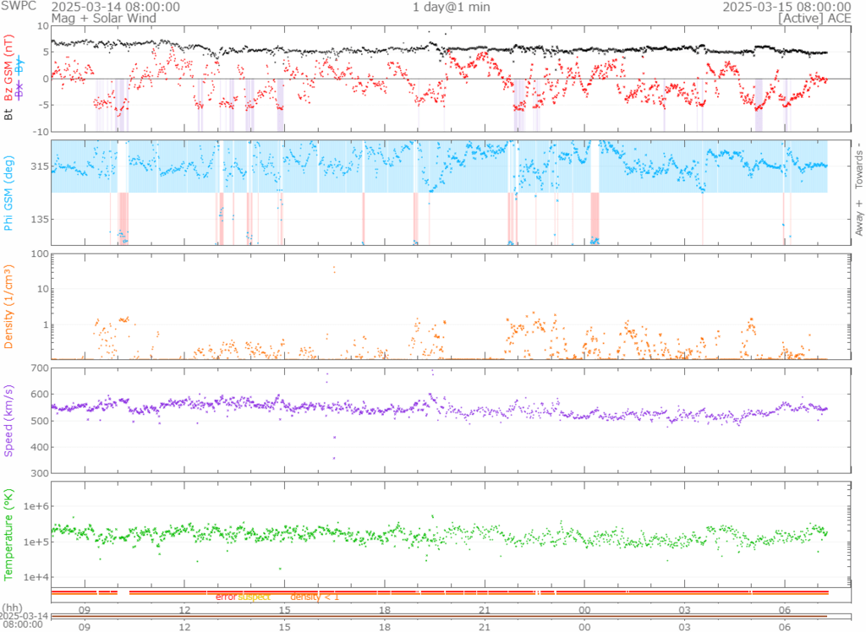
Task: Click the black Bt axis label
Action: tap(9, 112)
